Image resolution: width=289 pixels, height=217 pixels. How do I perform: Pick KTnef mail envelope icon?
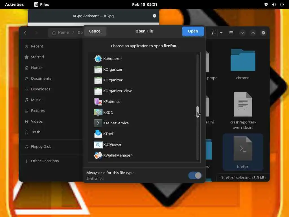point(98,134)
